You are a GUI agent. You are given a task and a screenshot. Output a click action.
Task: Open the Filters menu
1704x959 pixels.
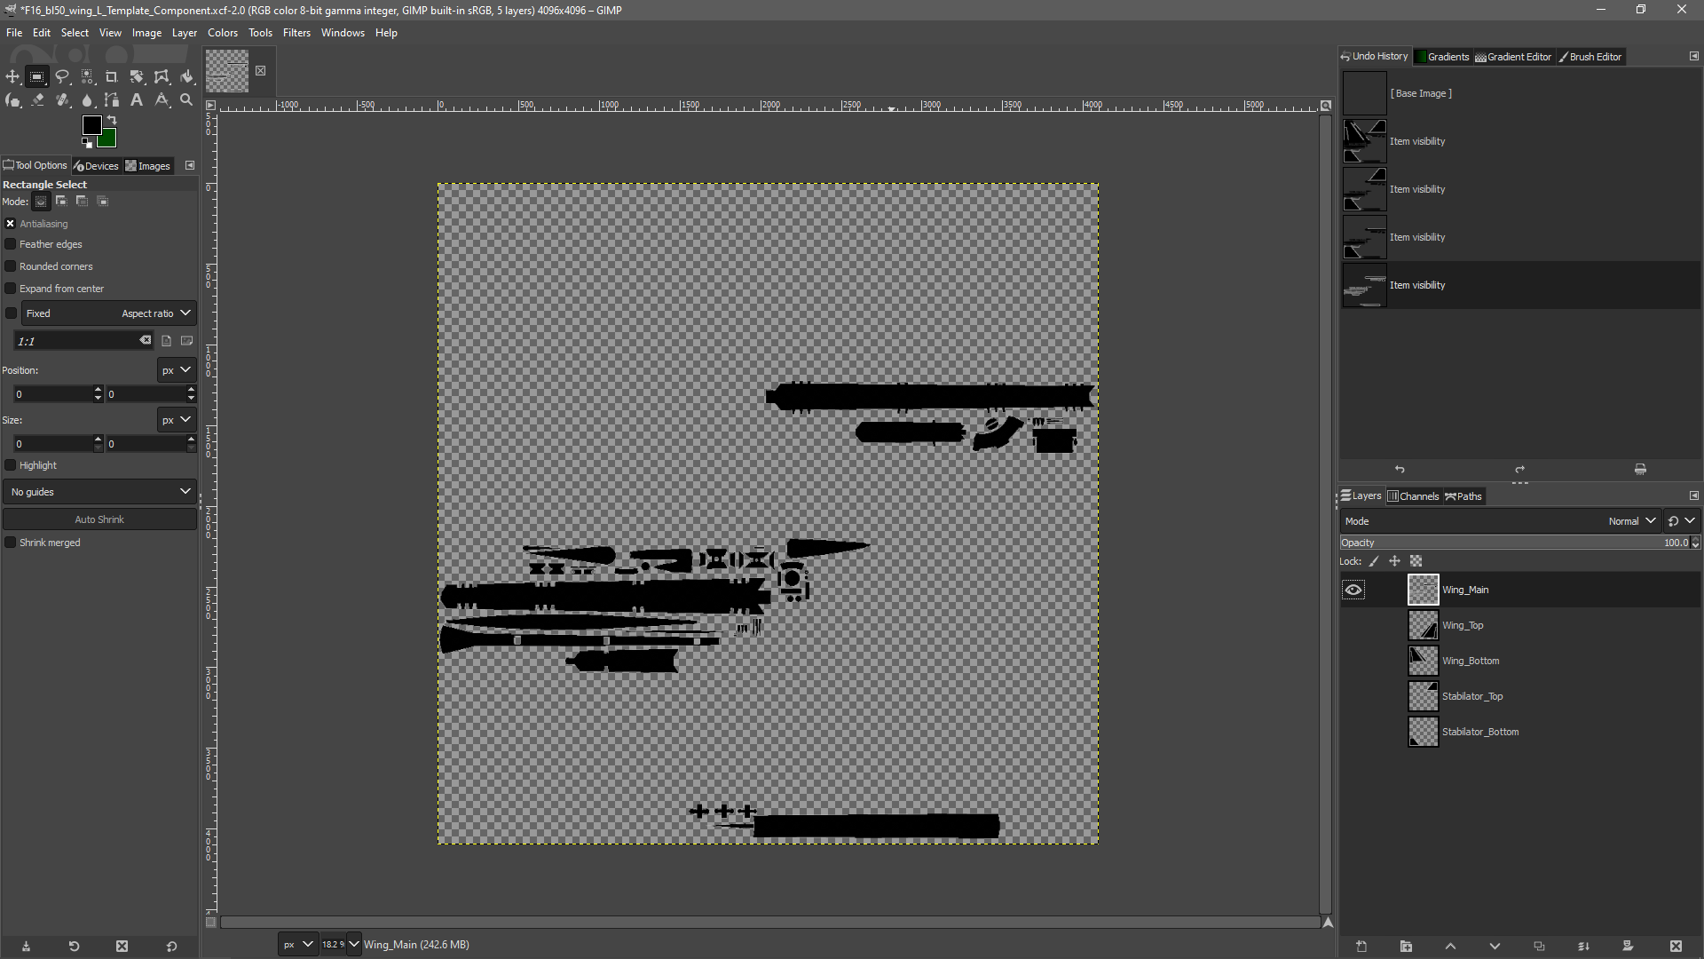296,33
